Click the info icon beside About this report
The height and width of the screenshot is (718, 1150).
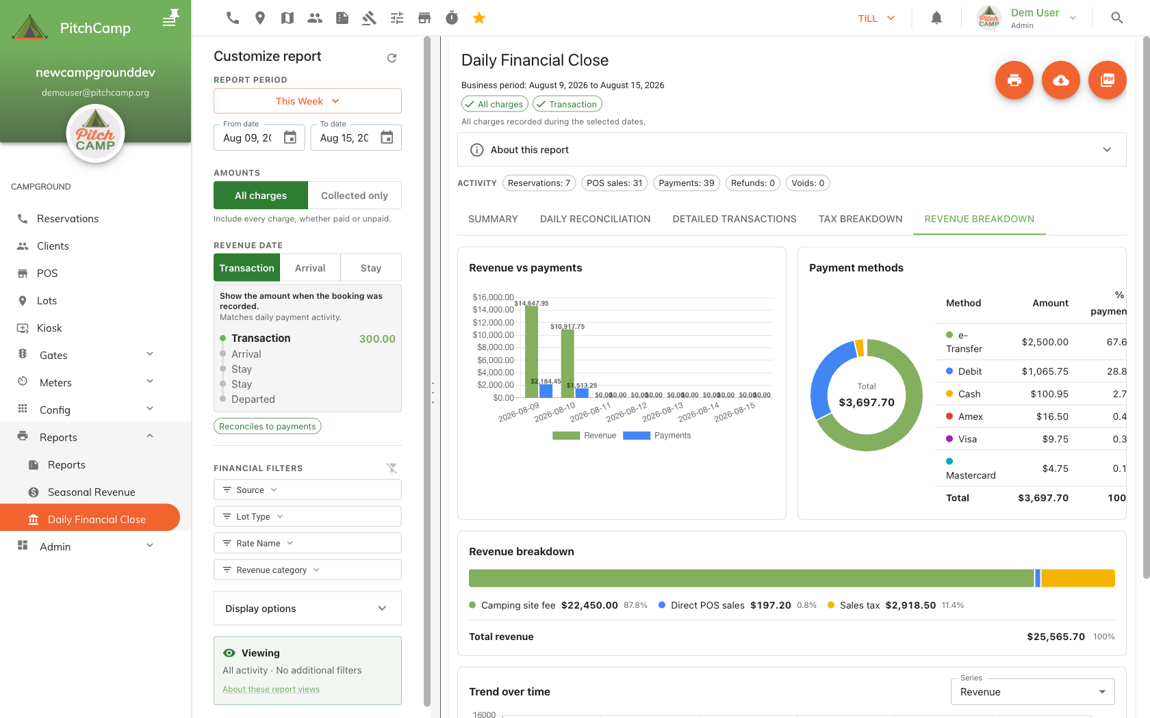[x=477, y=150]
